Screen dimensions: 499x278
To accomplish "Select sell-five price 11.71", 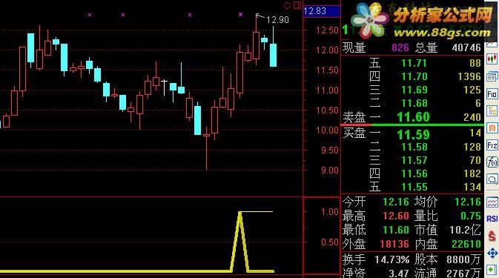I will [414, 63].
